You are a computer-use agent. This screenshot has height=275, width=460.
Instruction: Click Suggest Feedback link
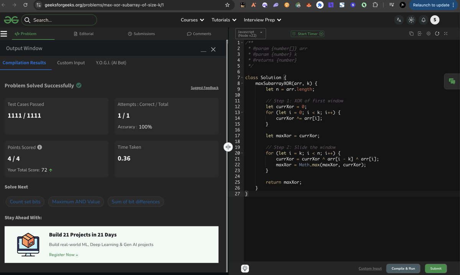click(205, 88)
